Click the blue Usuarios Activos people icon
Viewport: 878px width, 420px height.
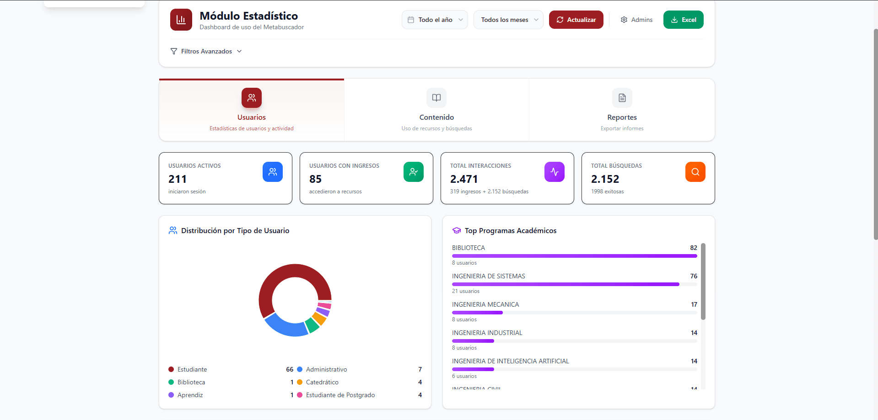272,172
